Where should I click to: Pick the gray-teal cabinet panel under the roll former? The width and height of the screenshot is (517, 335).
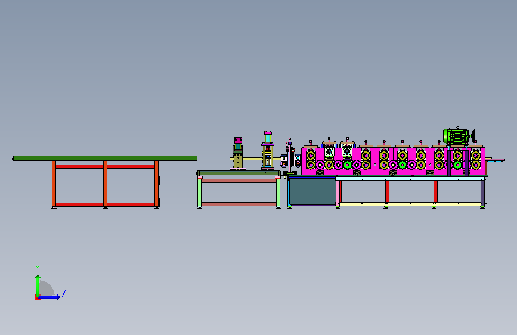(312, 191)
